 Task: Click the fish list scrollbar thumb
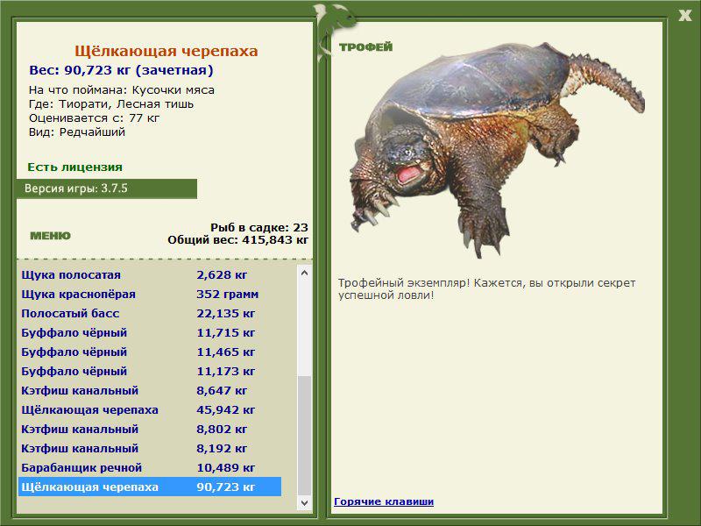pos(304,435)
